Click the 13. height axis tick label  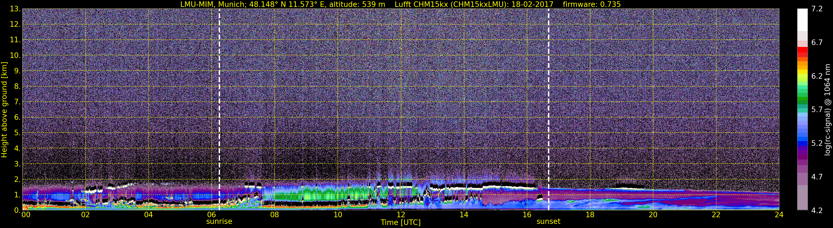(x=15, y=9)
